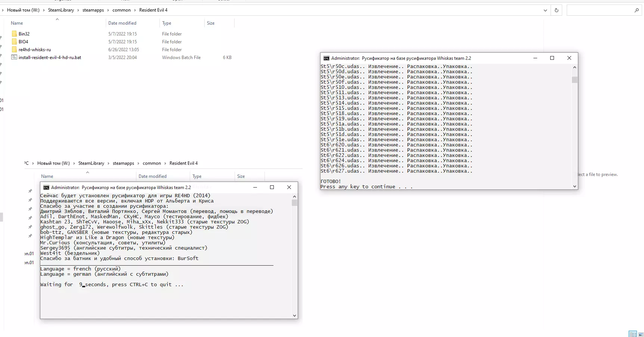Minimize the right console window
Viewport: 644px width, 337px height.
(x=535, y=58)
